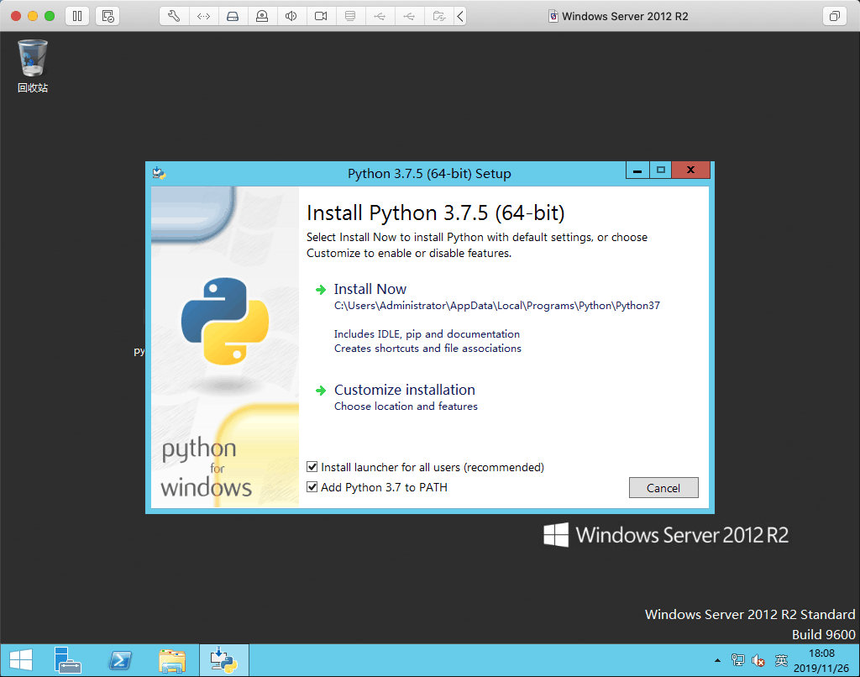This screenshot has width=860, height=677.
Task: Open the Windows Start button
Action: [21, 660]
